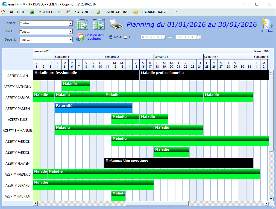Open start date calendar picker 01/01/2016
Image resolution: width=276 pixels, height=209 pixels.
coord(163,37)
